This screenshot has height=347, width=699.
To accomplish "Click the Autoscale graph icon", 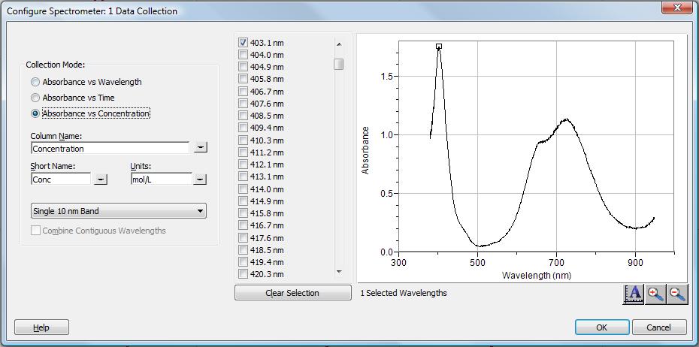I will pyautogui.click(x=633, y=294).
